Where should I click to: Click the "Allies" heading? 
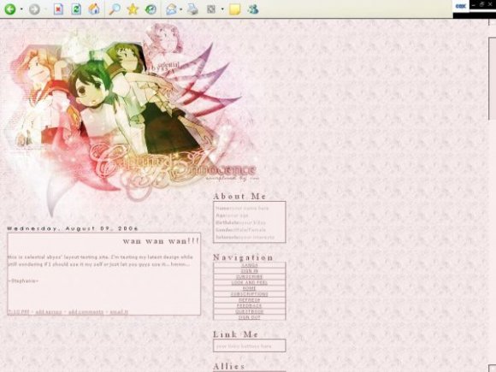coord(228,366)
